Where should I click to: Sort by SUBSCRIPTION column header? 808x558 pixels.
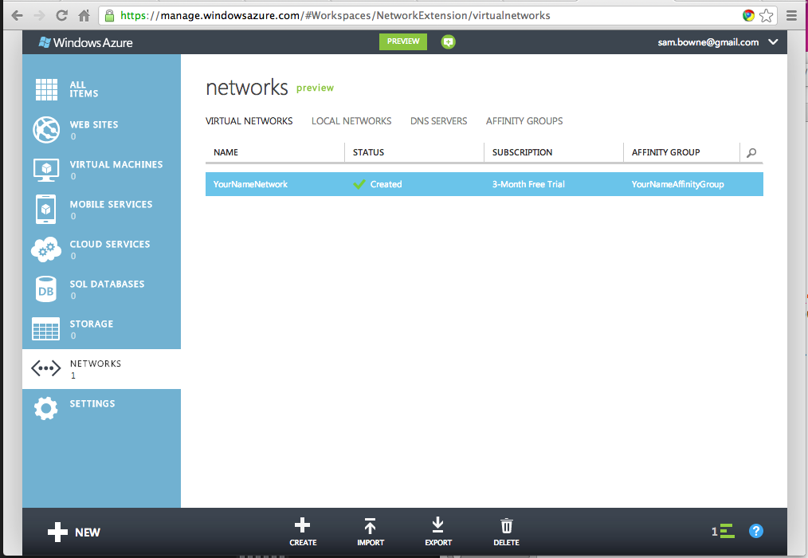point(522,152)
